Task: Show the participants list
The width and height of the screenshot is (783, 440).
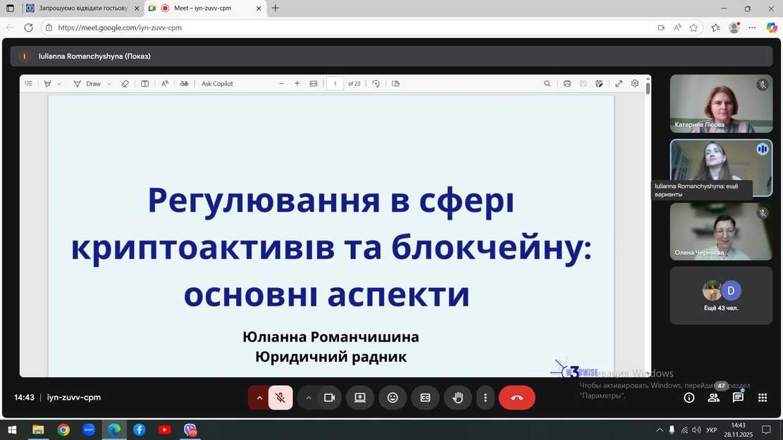Action: (x=713, y=398)
